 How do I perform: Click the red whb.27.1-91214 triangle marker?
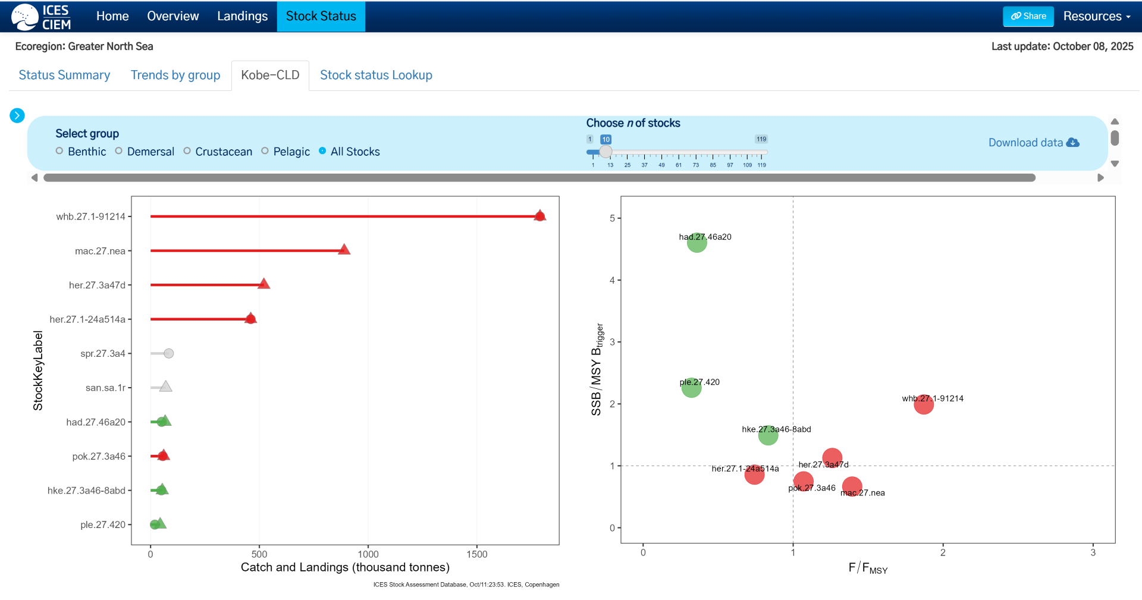(539, 216)
